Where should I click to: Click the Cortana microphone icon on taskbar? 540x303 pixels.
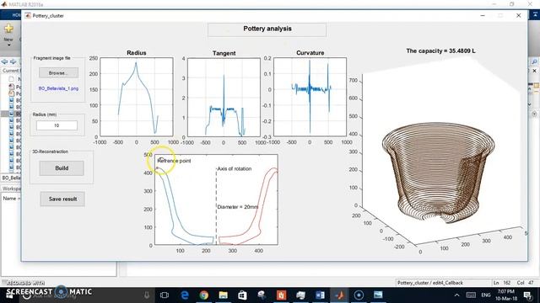point(147,295)
